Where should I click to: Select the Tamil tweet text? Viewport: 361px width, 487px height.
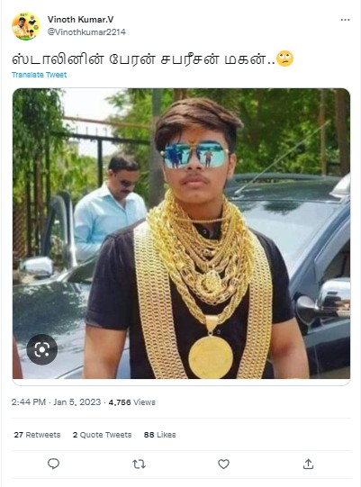(143, 59)
